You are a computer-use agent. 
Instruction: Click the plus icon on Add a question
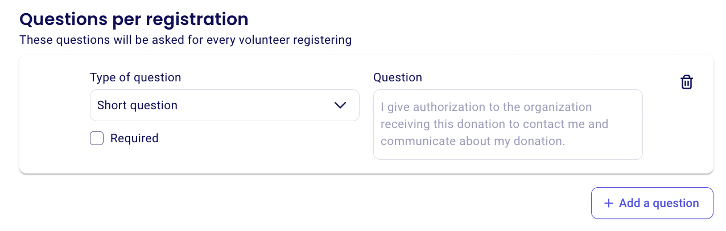[x=609, y=203]
